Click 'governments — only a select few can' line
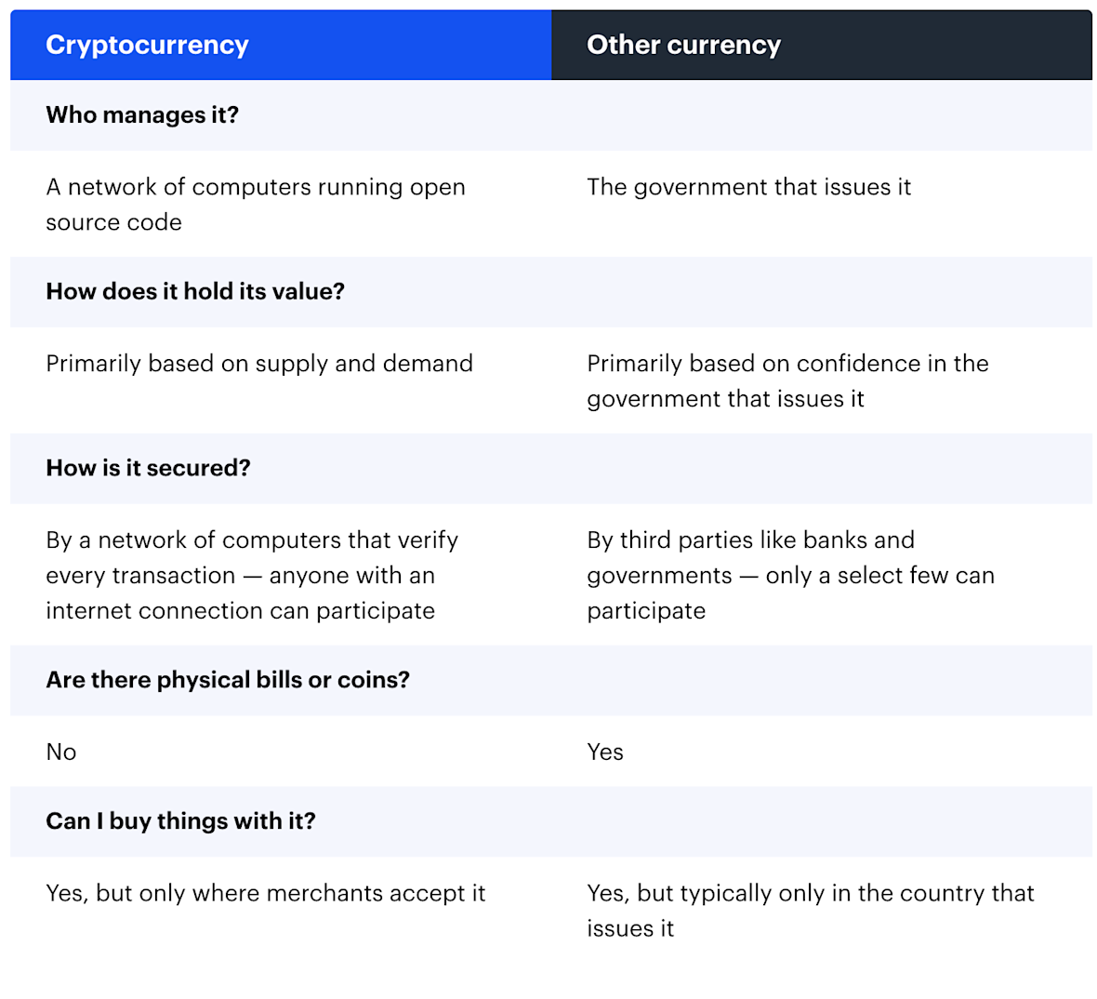The image size is (1097, 999). (x=790, y=576)
